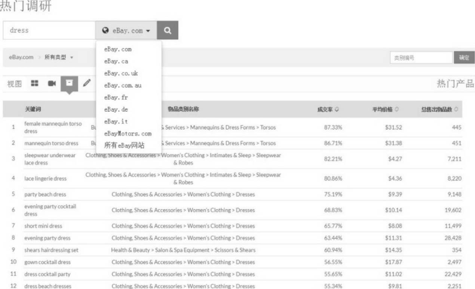Click the 关键词 column header
Image resolution: width=475 pixels, height=289 pixels.
pos(33,109)
